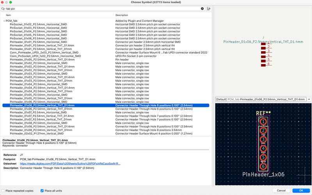Viewport: 312px width, 195px height.
Task: Click pin 6 in the symbol preview
Action: [264, 64]
